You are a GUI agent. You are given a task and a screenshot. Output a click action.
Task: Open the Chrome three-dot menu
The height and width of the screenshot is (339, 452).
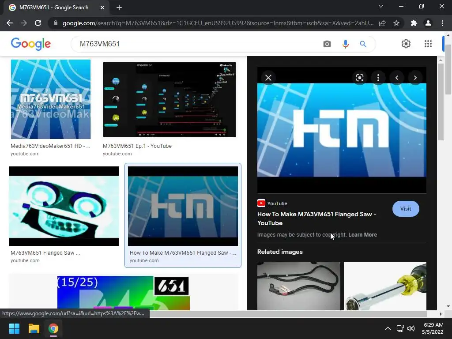[442, 23]
